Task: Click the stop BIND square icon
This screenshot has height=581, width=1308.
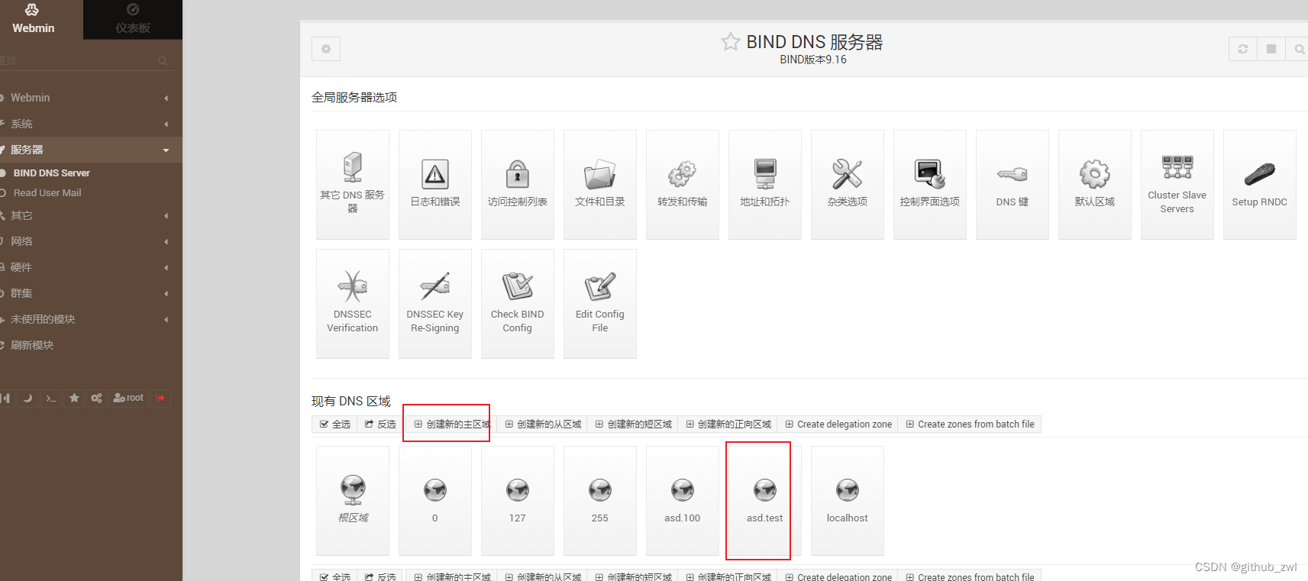Action: pyautogui.click(x=1271, y=49)
